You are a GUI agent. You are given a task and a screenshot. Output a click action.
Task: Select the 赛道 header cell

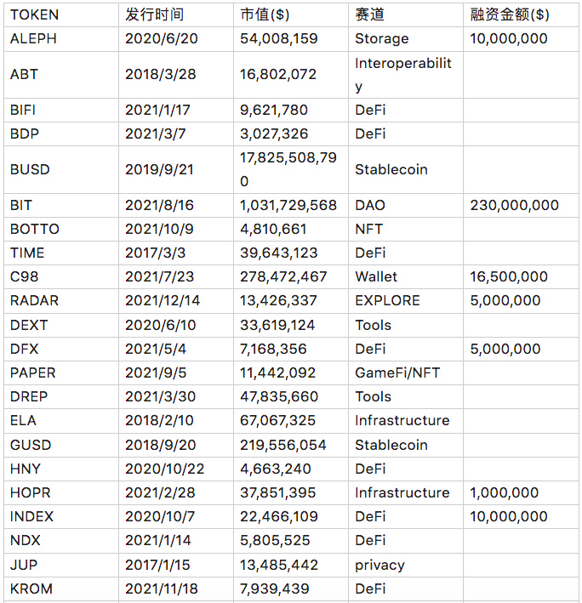click(406, 14)
